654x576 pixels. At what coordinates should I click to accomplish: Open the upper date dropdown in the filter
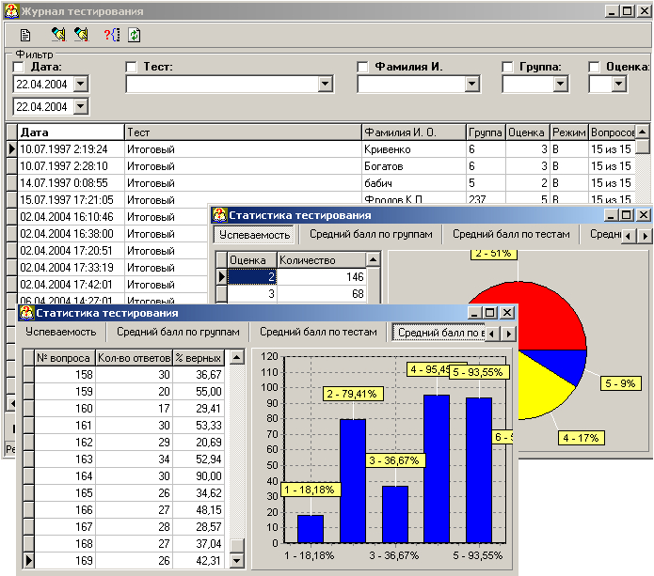(x=80, y=84)
